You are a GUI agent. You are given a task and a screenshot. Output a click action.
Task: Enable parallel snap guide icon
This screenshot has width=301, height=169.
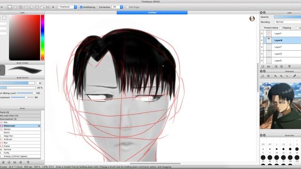15,7
